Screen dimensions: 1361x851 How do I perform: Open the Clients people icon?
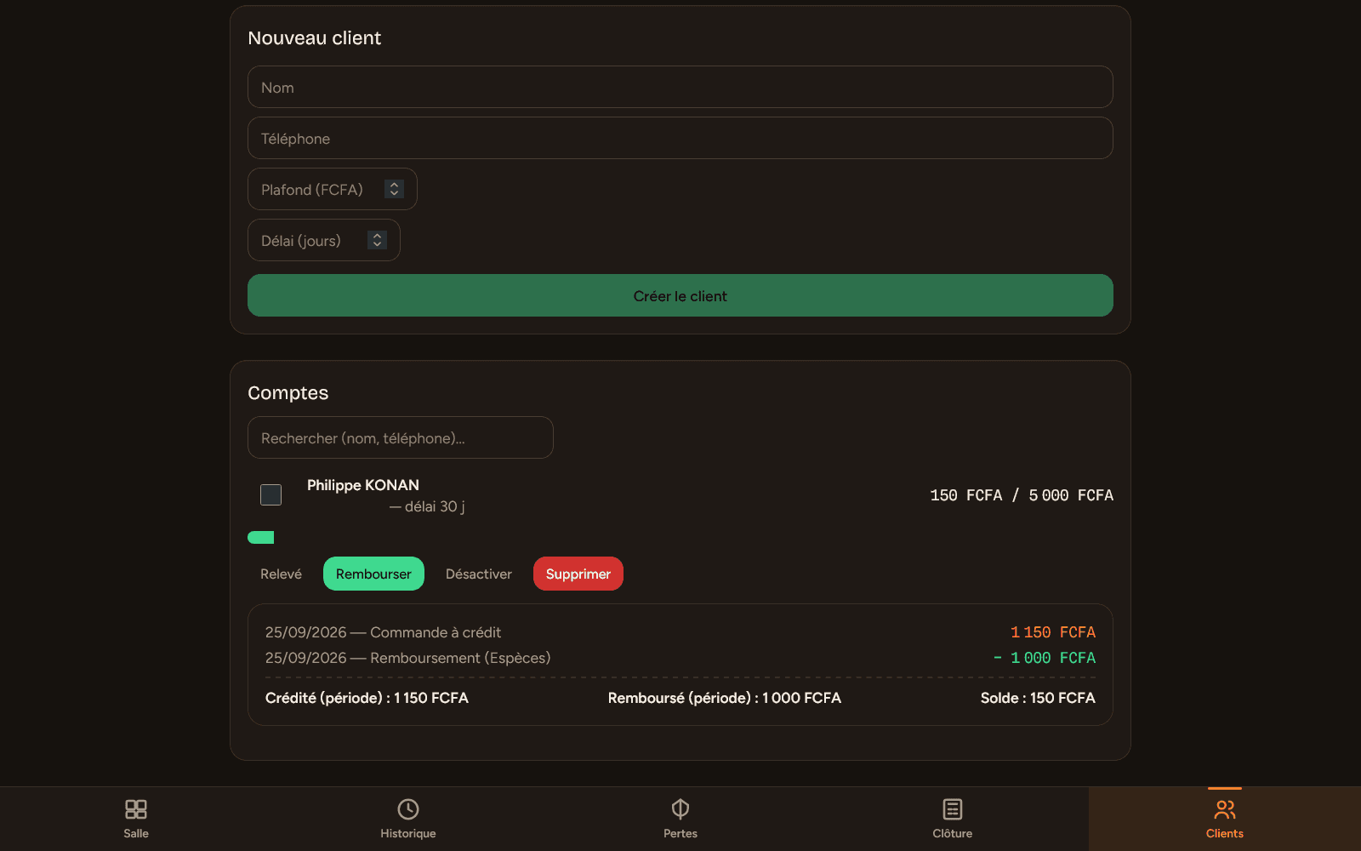(x=1225, y=809)
